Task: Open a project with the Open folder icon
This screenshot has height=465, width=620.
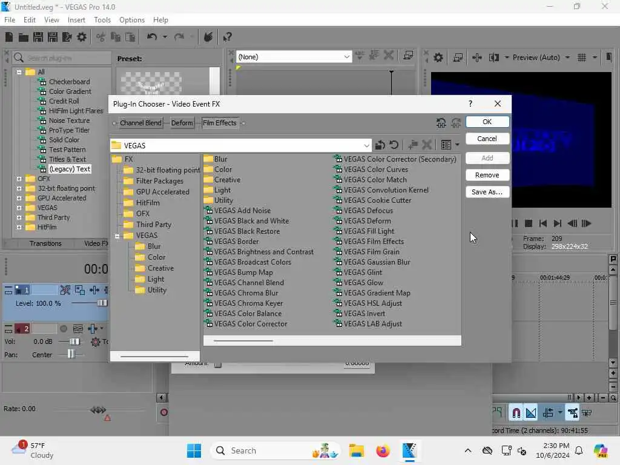Action: click(x=24, y=37)
